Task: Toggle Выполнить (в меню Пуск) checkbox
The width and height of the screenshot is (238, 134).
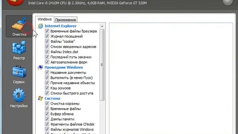Action: tap(47, 77)
